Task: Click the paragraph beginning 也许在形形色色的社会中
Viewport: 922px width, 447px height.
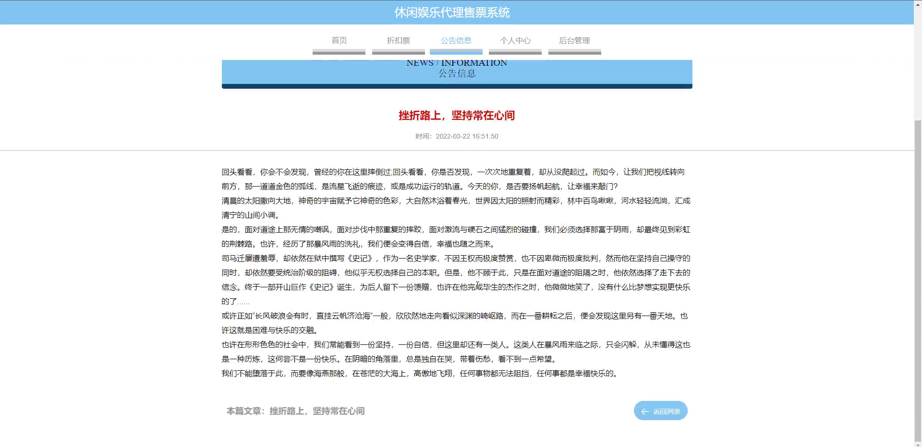Action: click(x=456, y=352)
